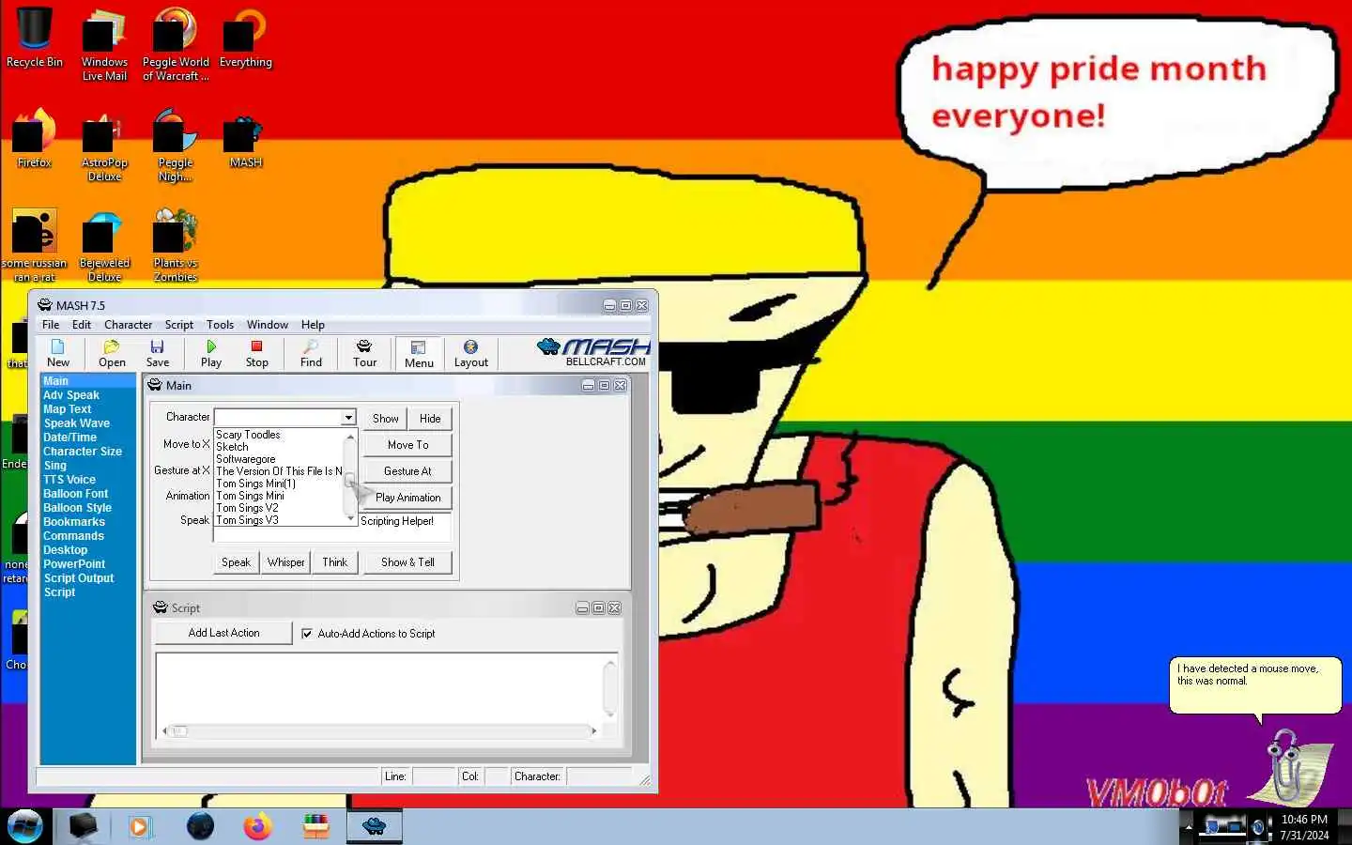This screenshot has height=845, width=1352.
Task: Select the Everything desktop icon
Action: (246, 38)
